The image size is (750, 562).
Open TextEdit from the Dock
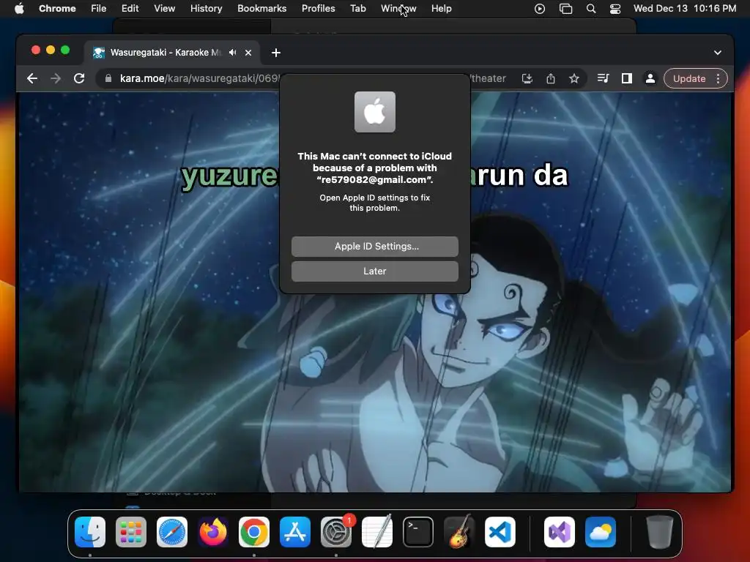[377, 532]
